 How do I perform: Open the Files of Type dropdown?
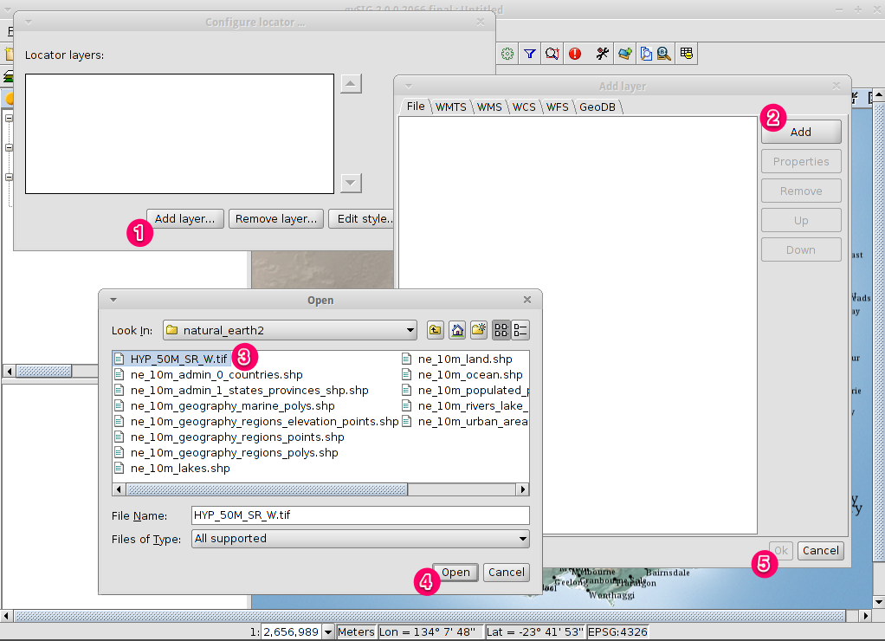(523, 539)
